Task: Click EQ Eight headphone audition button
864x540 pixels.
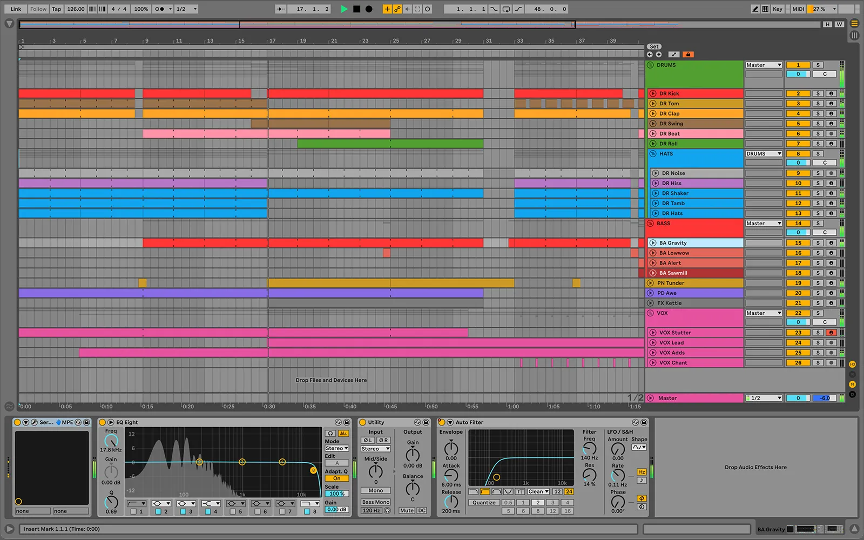Action: tap(330, 434)
